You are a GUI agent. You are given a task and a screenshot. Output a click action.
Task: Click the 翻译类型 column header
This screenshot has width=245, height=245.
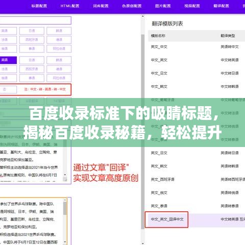tap(228, 36)
